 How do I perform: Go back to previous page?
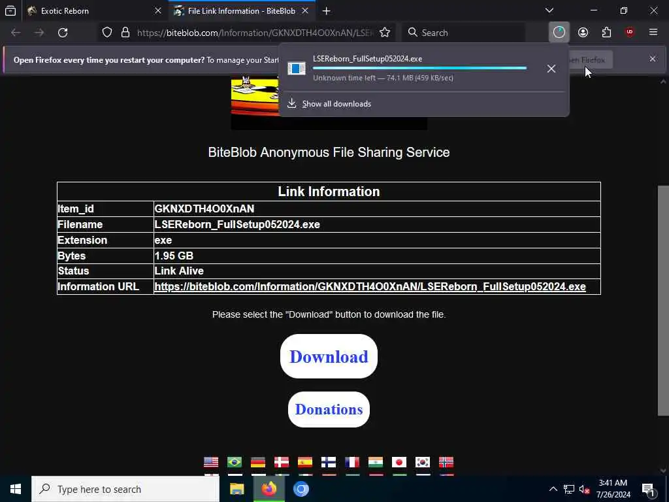16,33
